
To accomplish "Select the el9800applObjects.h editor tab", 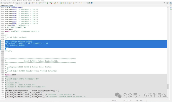I will point(7,5).
